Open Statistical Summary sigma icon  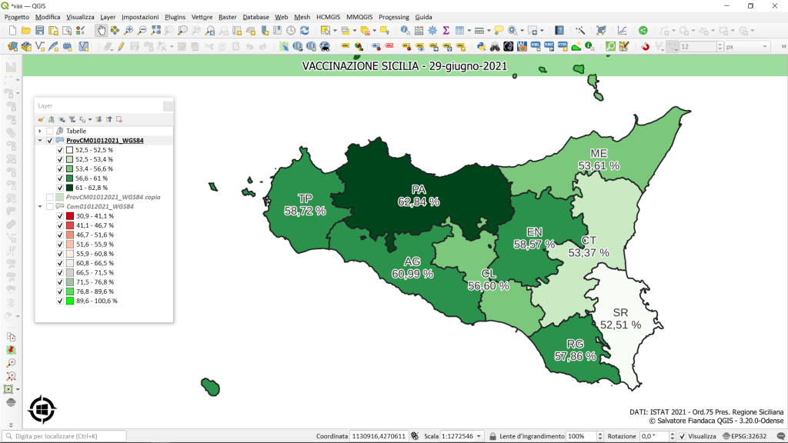pos(446,30)
